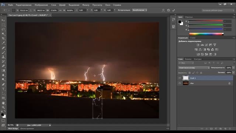Select the Blur tool
Viewport: 236px width, 133px height.
tap(3, 75)
